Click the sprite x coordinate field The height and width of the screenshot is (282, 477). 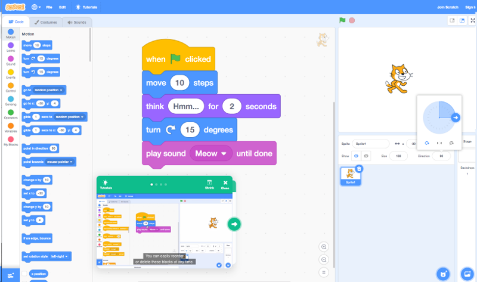click(412, 144)
